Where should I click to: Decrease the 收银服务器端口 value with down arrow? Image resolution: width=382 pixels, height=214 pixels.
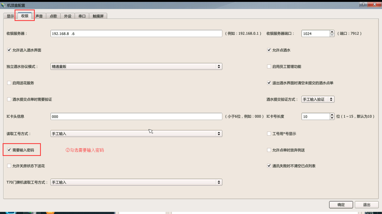pos(332,35)
